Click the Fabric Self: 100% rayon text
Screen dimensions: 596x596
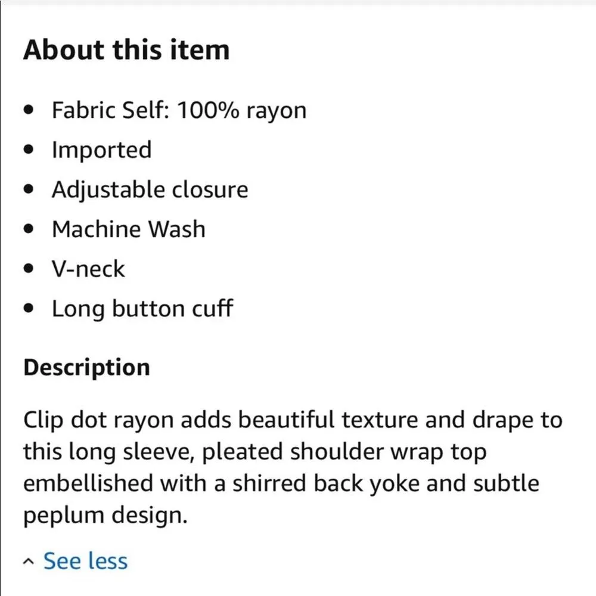[x=179, y=110]
